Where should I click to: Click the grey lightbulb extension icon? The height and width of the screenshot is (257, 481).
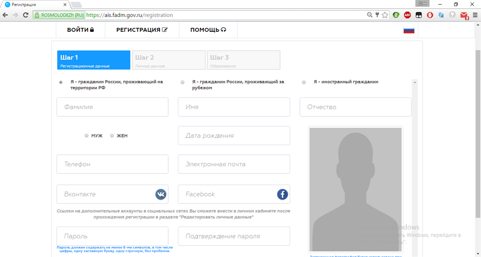coord(453,15)
